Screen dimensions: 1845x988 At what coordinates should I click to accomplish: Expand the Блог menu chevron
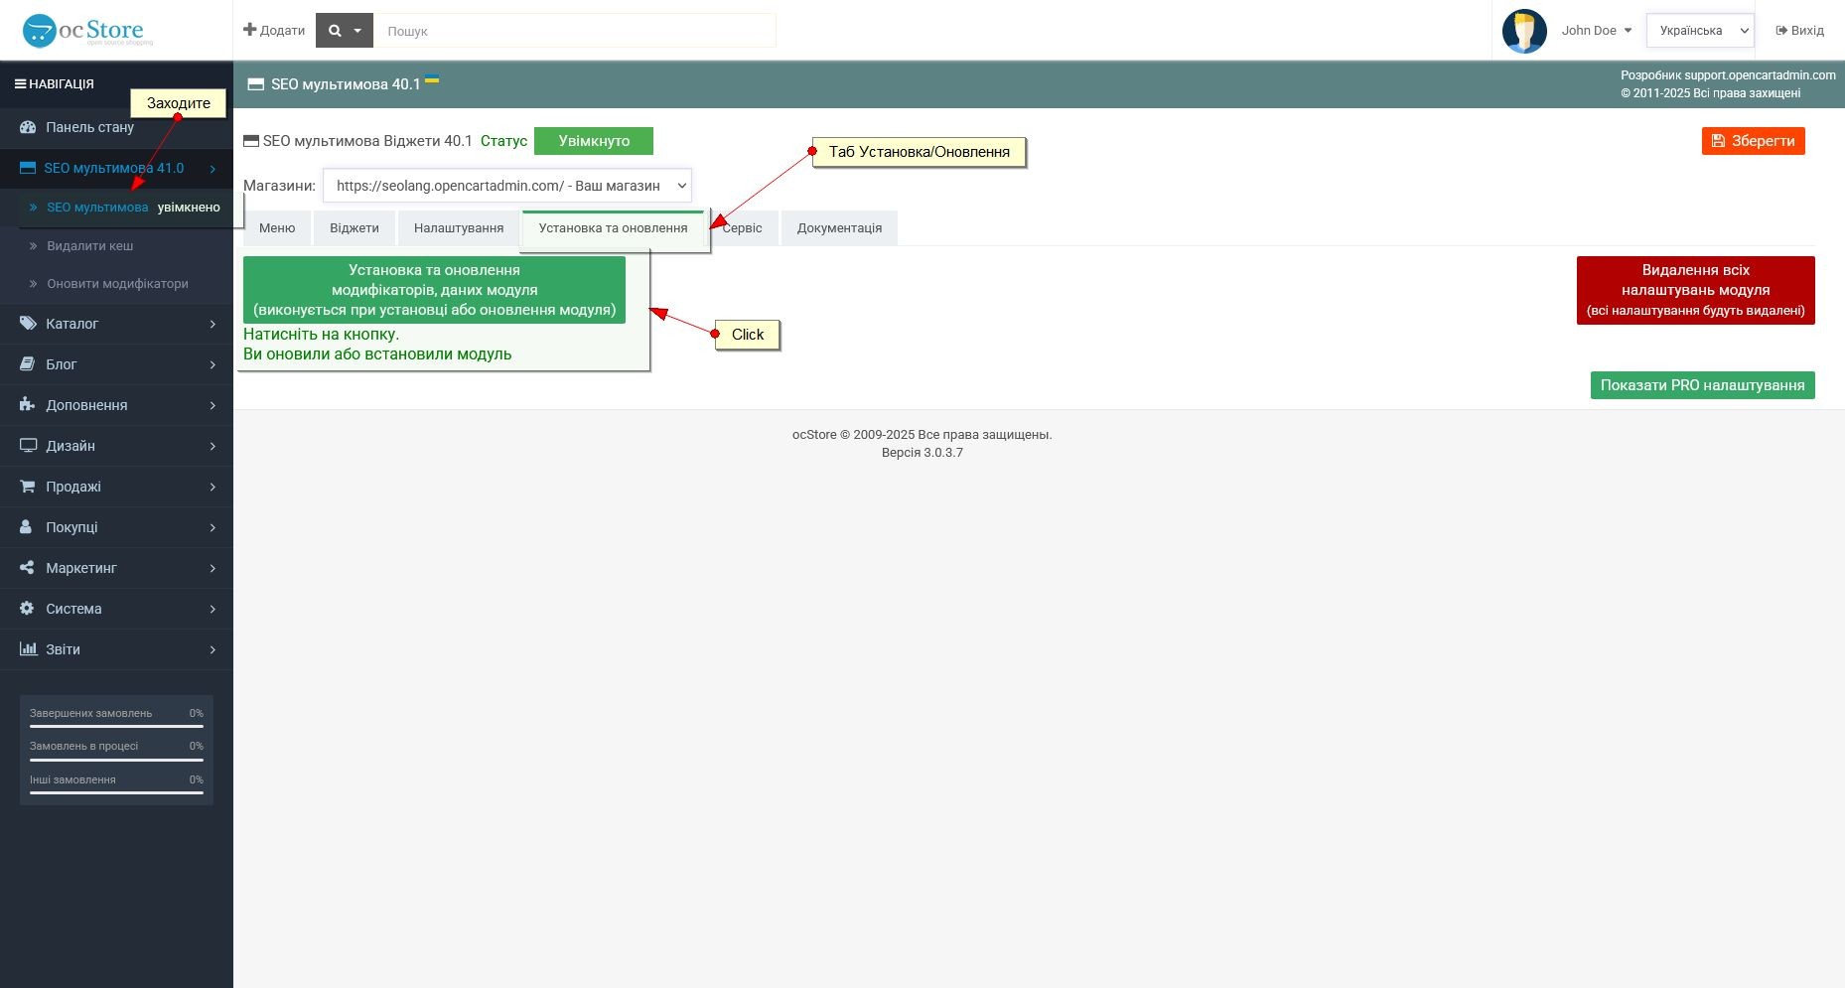coord(213,364)
